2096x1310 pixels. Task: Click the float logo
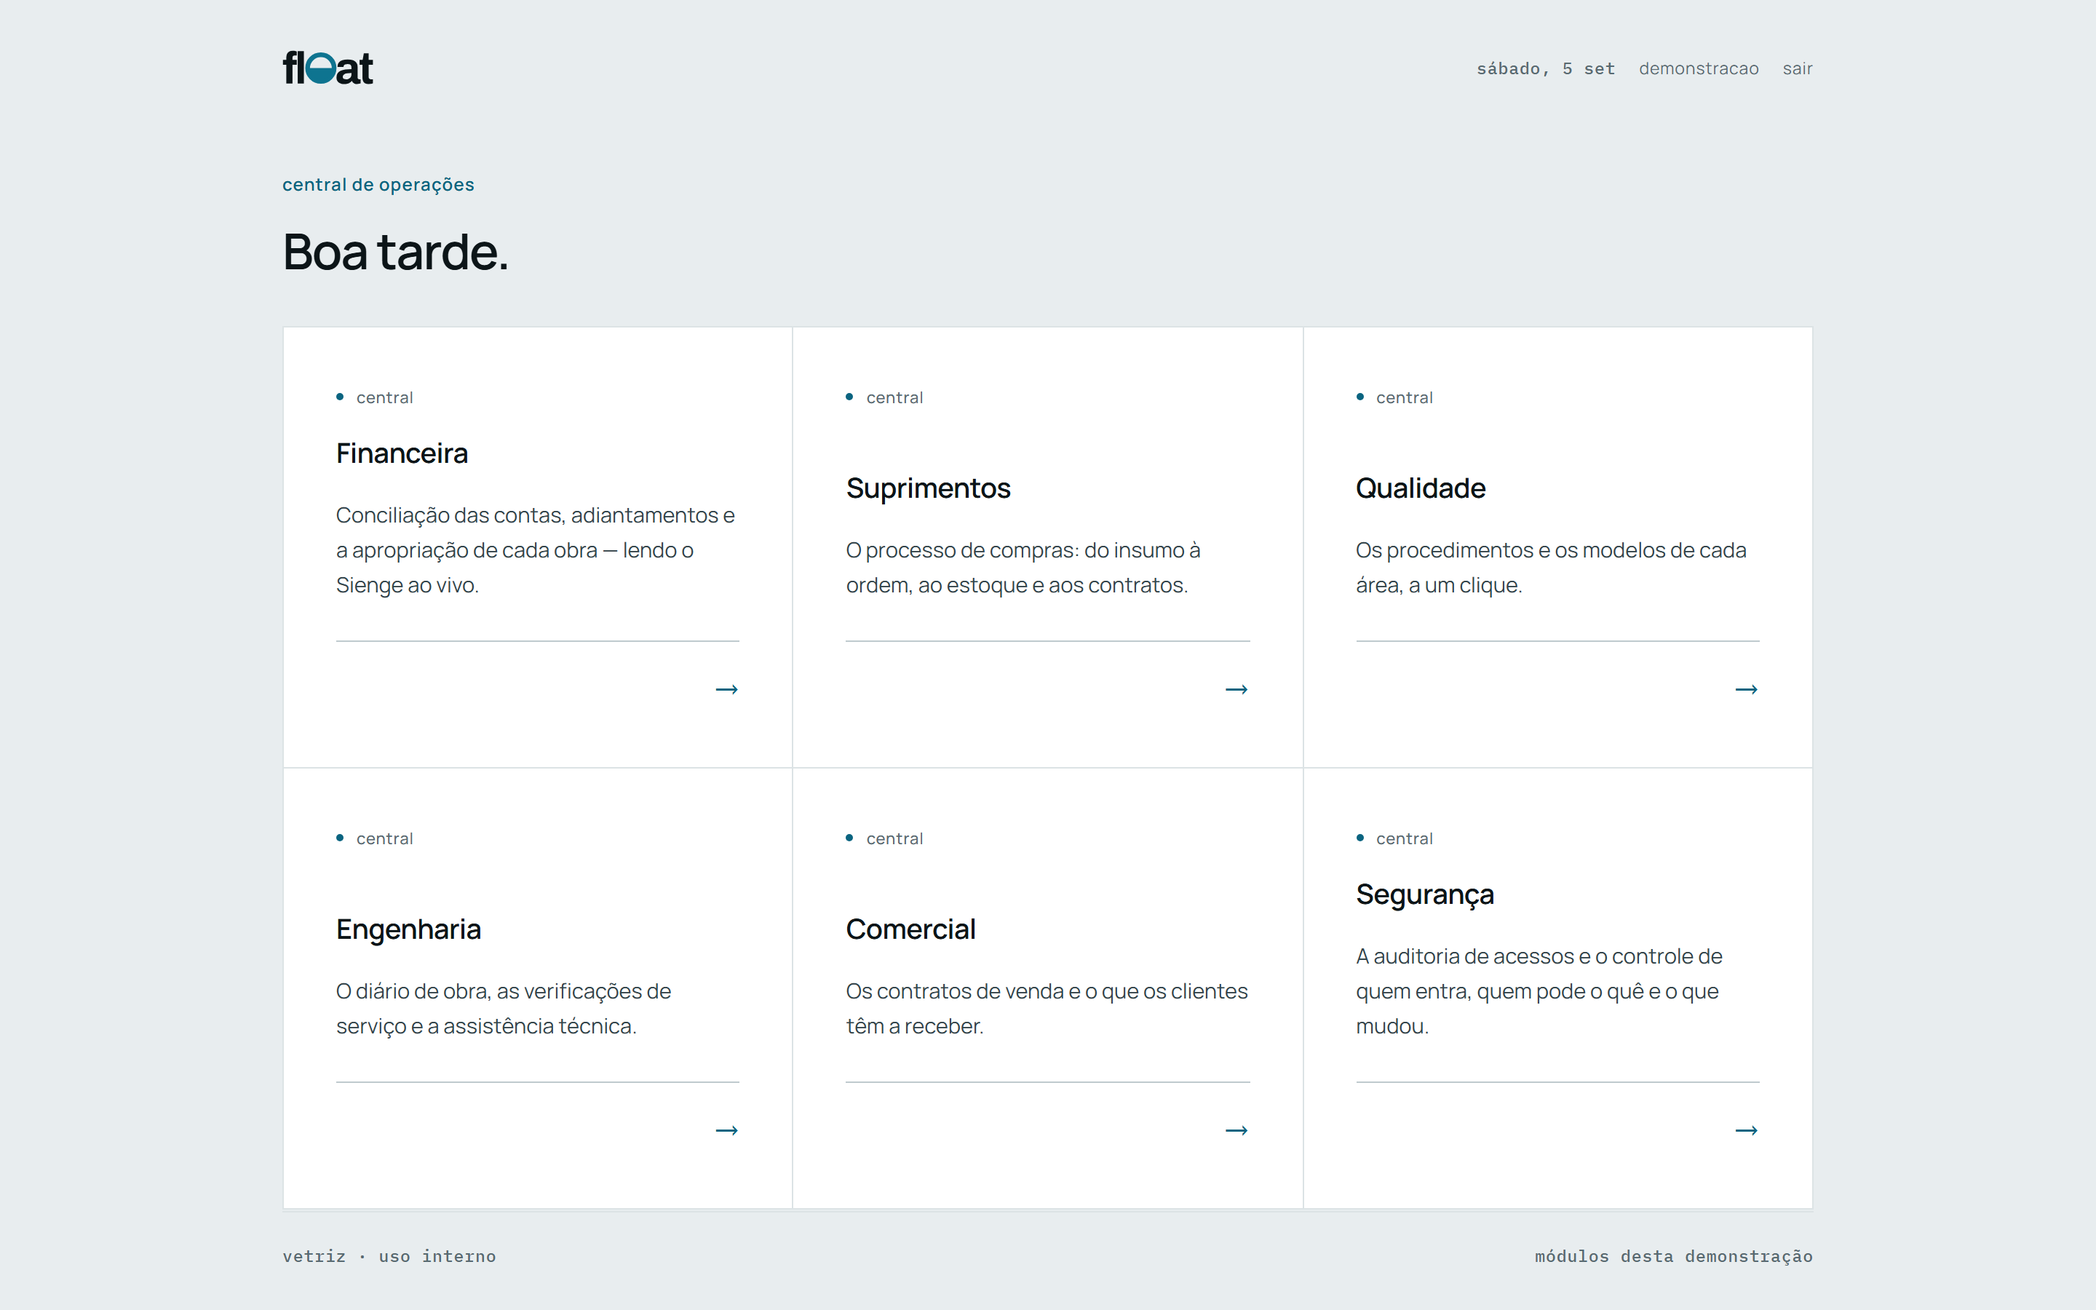(x=327, y=68)
